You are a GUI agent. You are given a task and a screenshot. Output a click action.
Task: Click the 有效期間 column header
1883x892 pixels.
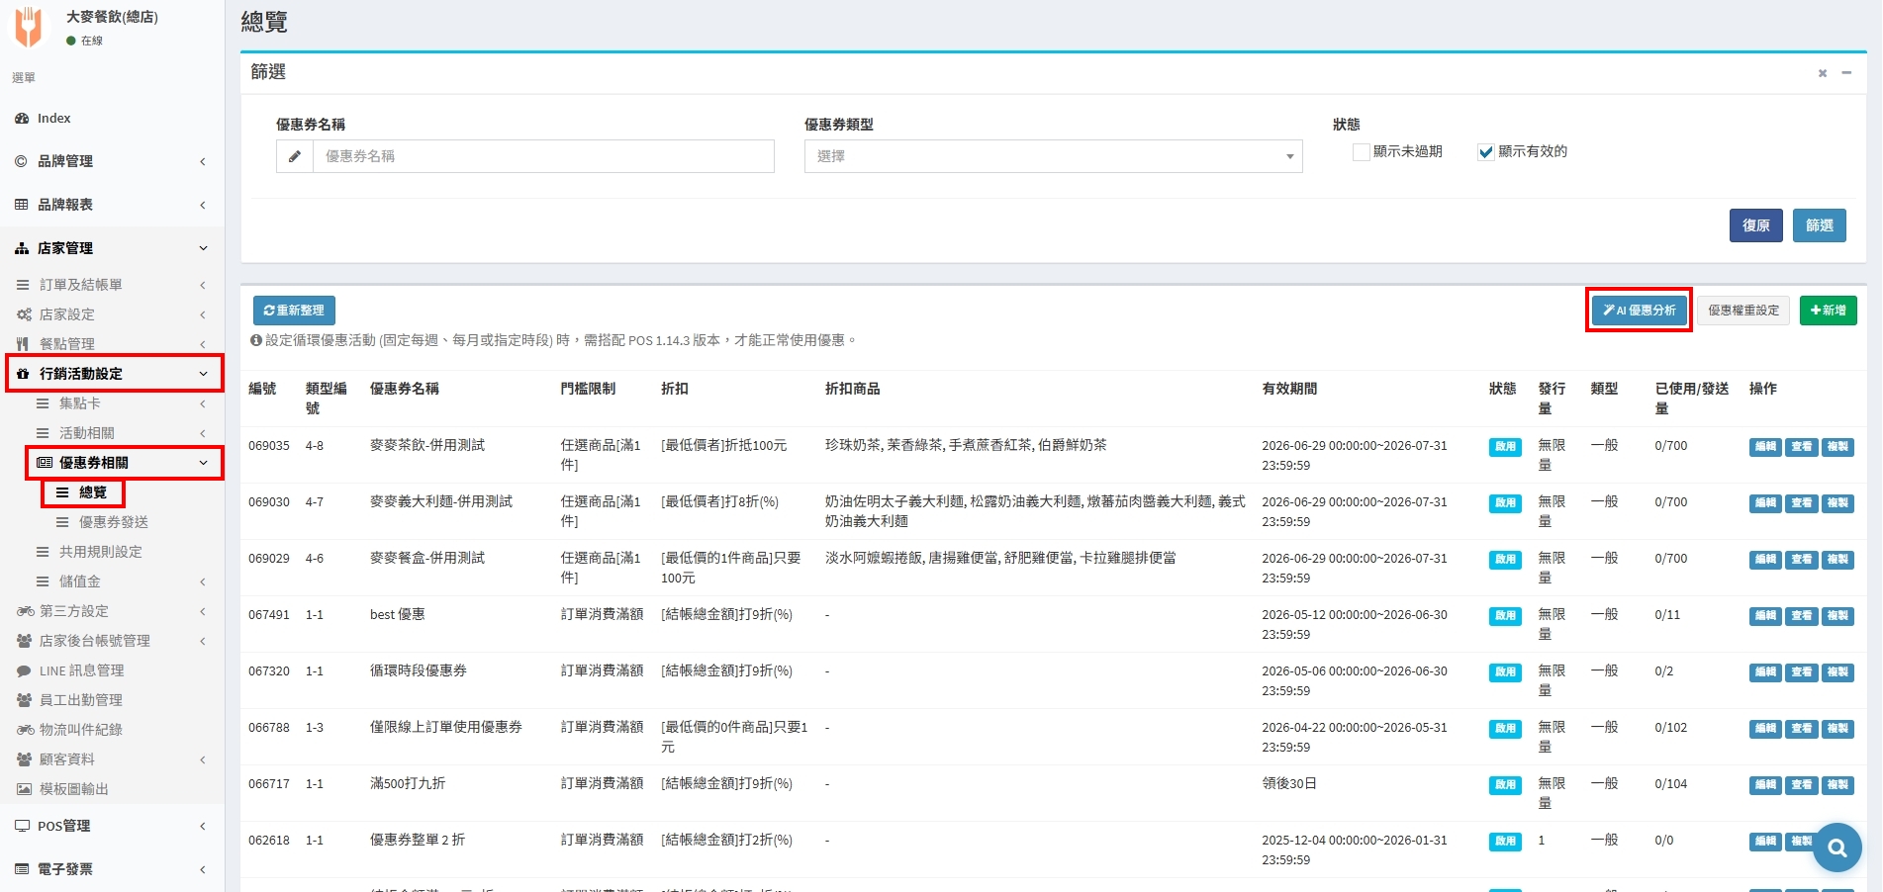pyautogui.click(x=1289, y=390)
